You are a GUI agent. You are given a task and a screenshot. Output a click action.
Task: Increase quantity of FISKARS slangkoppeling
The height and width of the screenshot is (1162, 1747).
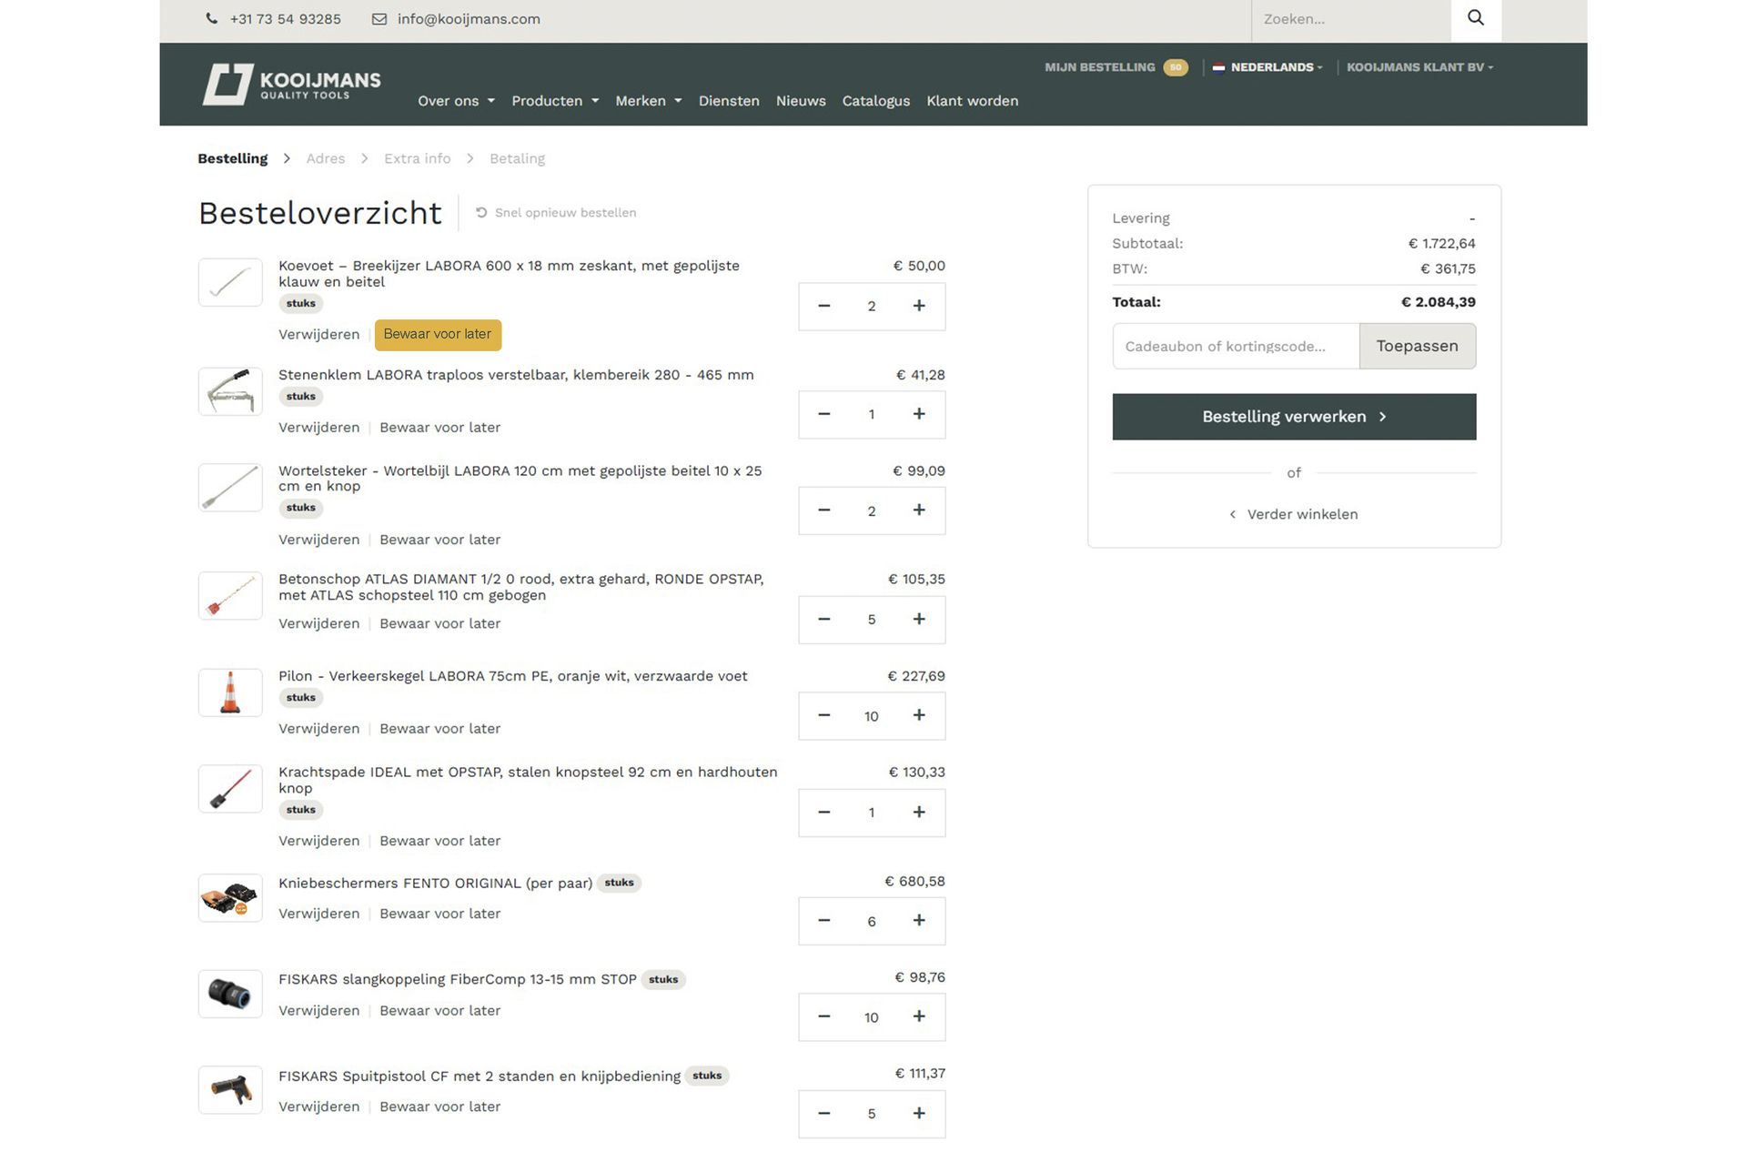pos(919,1017)
